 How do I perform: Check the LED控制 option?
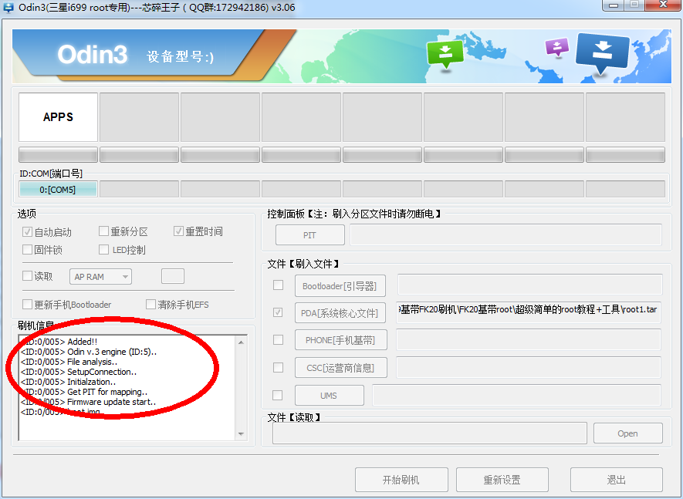pos(103,250)
